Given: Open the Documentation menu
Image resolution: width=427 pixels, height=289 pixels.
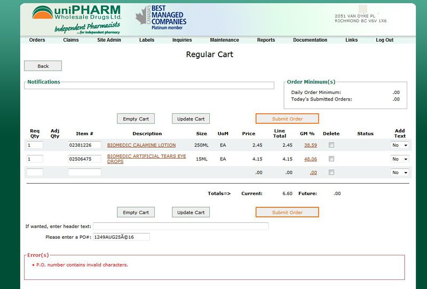Looking at the screenshot, I should point(310,40).
